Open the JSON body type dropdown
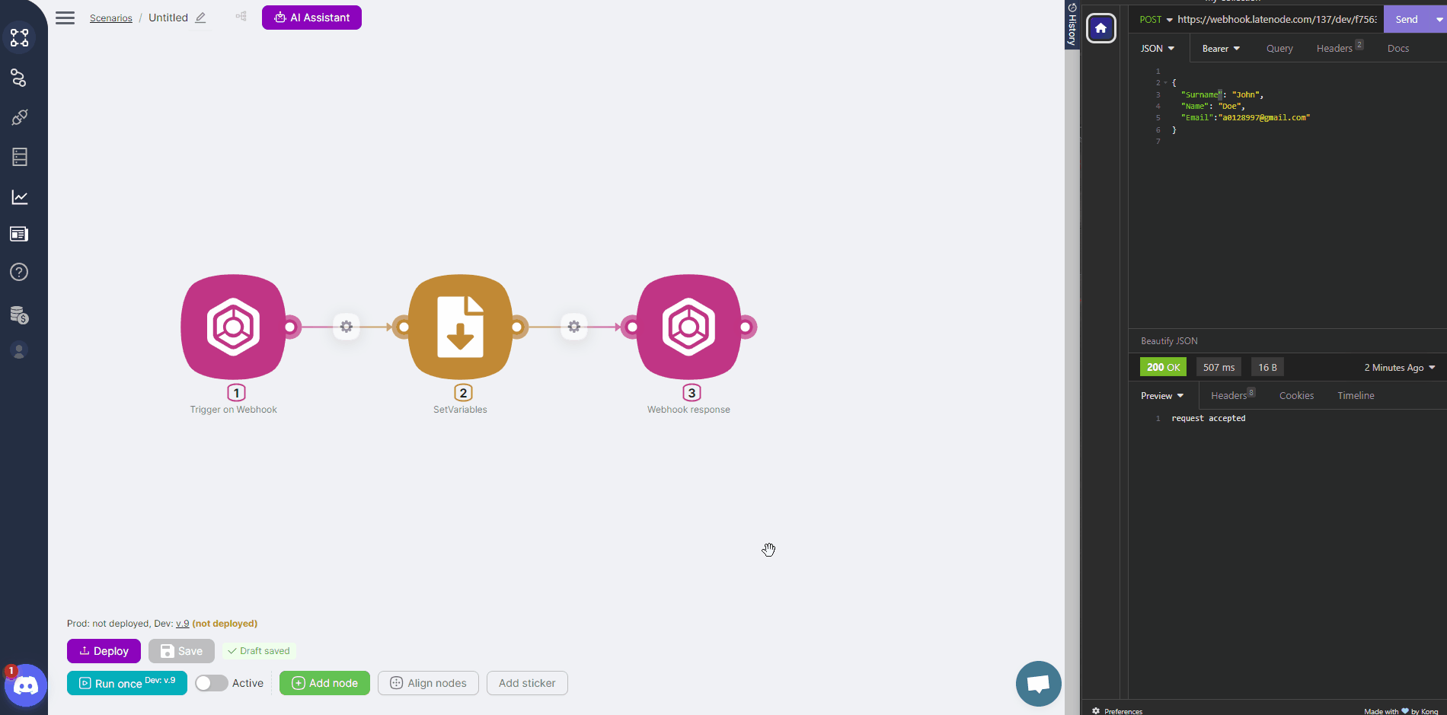Image resolution: width=1447 pixels, height=715 pixels. pyautogui.click(x=1157, y=49)
